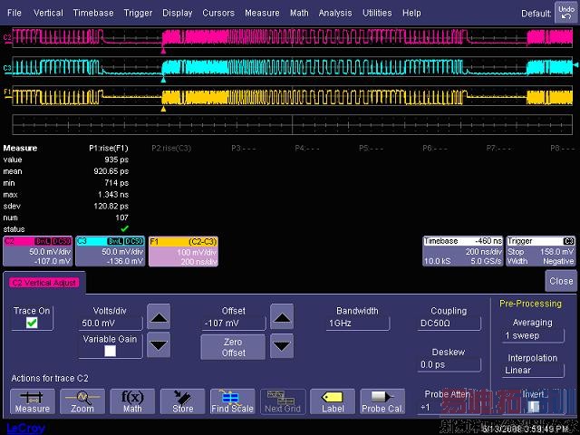Toggle the Invert checkbox
The image size is (580, 435).
[x=533, y=407]
